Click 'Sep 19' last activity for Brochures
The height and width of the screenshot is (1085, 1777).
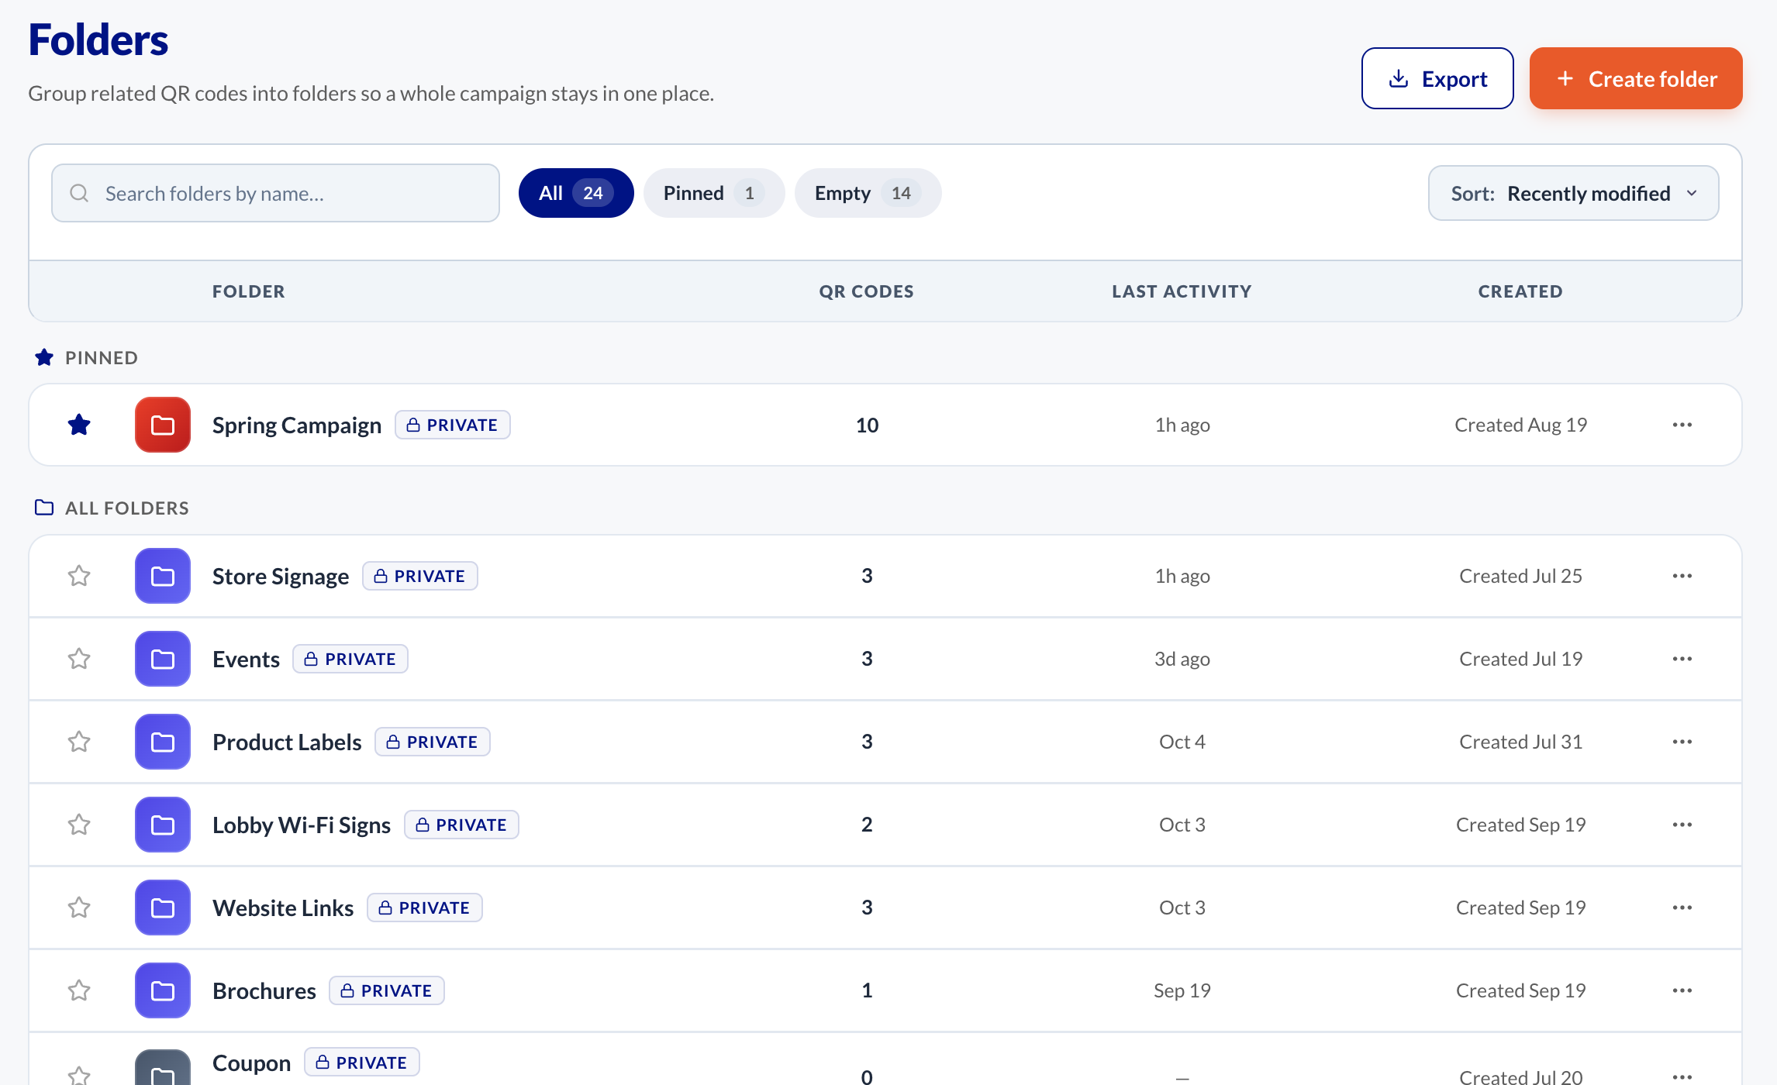pos(1182,990)
